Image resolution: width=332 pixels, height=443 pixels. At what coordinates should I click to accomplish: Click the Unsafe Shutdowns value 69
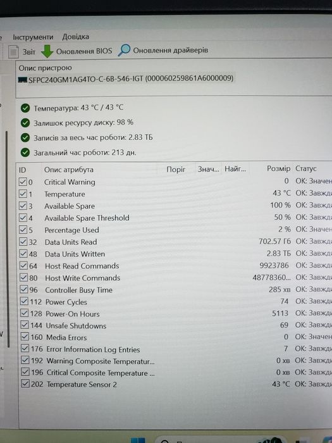(x=284, y=325)
